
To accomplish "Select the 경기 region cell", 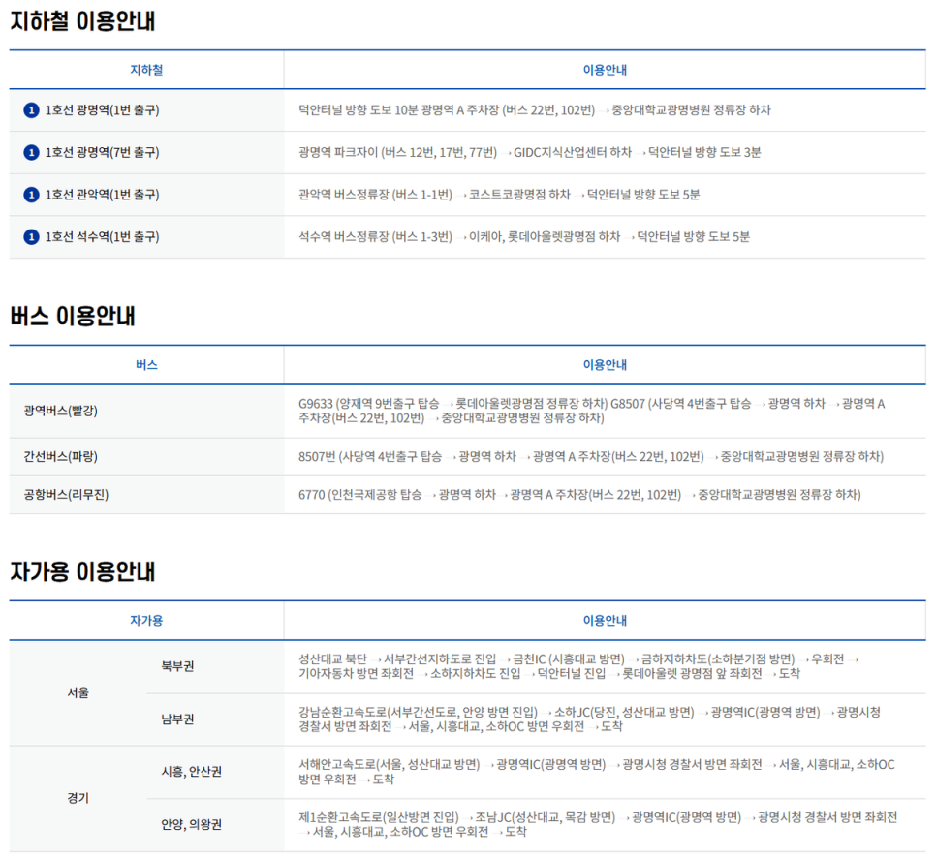I will pos(78,798).
